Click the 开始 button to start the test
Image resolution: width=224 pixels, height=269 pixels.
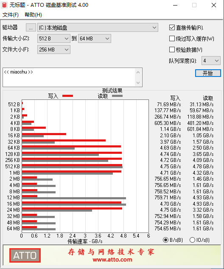(x=208, y=73)
